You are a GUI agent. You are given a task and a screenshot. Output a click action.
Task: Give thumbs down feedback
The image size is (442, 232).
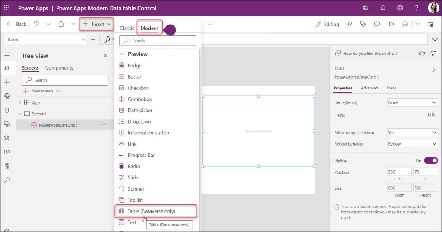433,53
